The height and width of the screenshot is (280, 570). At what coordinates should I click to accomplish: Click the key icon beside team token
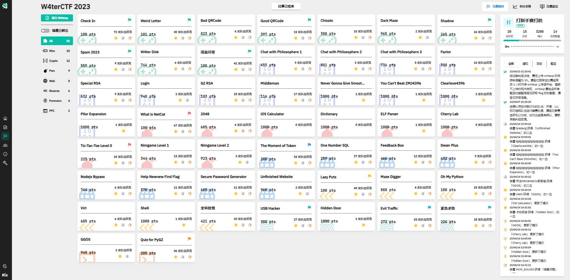click(507, 47)
